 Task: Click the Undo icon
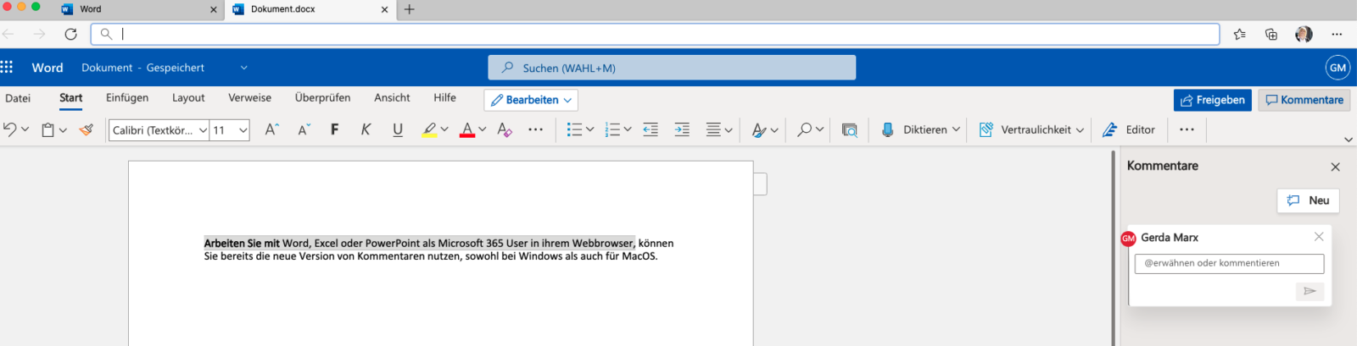[x=9, y=129]
